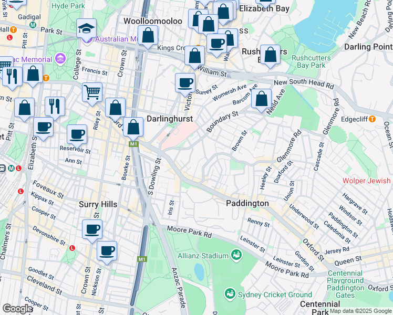Open the shopping bag marker beside Neild Ave
Image resolution: width=393 pixels, height=315 pixels.
point(262,99)
